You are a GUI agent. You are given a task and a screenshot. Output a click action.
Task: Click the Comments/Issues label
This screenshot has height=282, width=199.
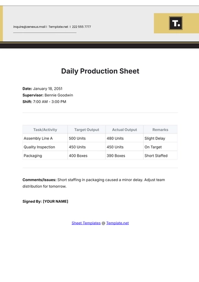pyautogui.click(x=39, y=180)
